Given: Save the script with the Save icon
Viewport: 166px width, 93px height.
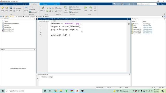Looking at the screenshot, I should (11, 7).
